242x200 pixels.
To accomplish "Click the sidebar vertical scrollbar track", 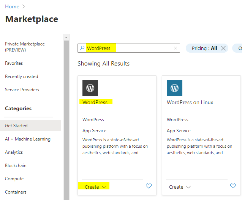I will 66,120.
